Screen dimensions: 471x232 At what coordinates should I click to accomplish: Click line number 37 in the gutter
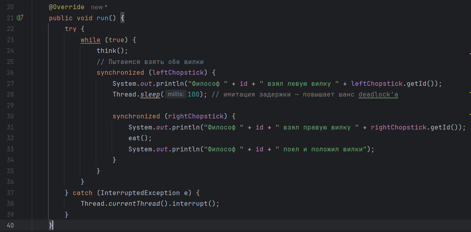pos(10,193)
